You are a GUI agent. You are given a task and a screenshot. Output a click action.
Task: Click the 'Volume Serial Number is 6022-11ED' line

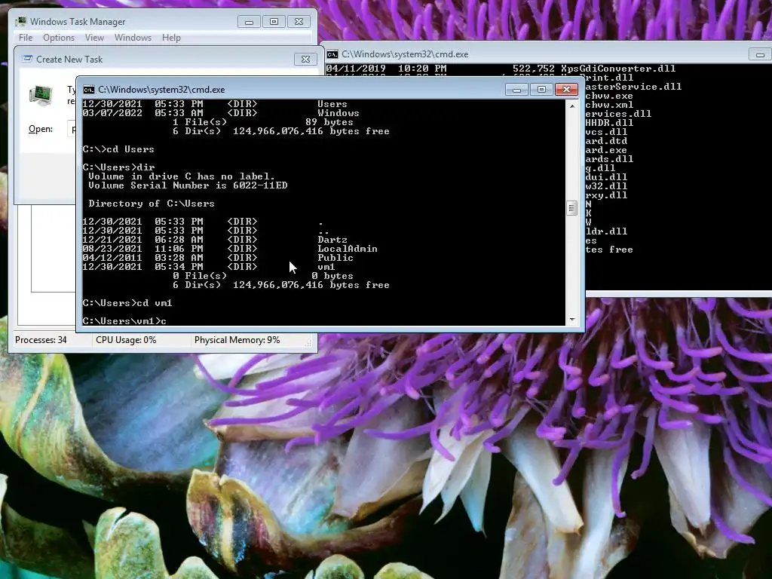tap(188, 185)
